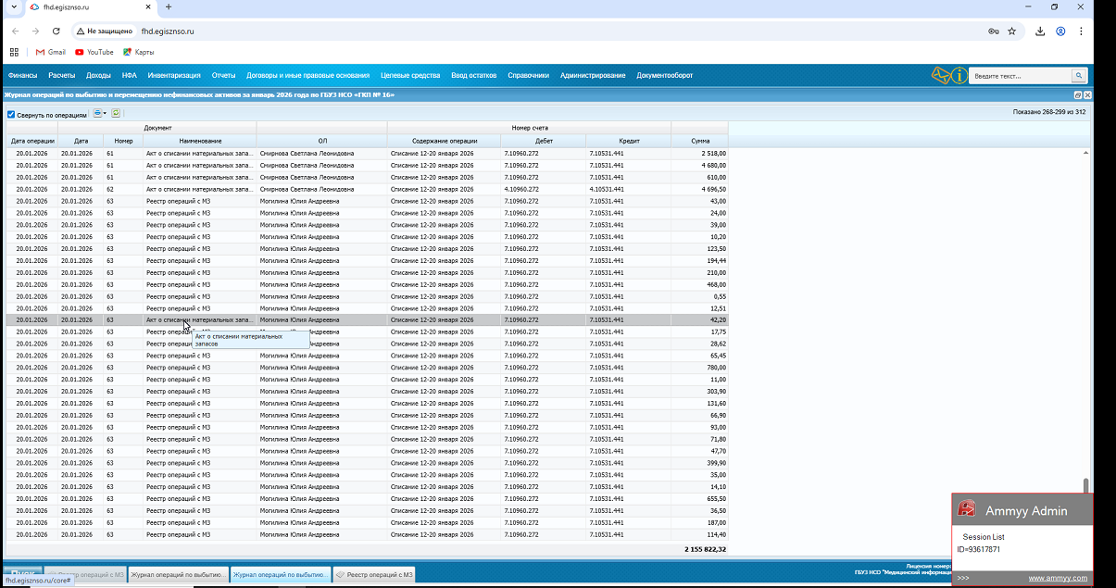Viewport: 1116px width, 588px height.
Task: Select the row with sum 2 518,00
Action: pyautogui.click(x=368, y=153)
